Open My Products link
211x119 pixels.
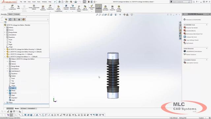190,43
